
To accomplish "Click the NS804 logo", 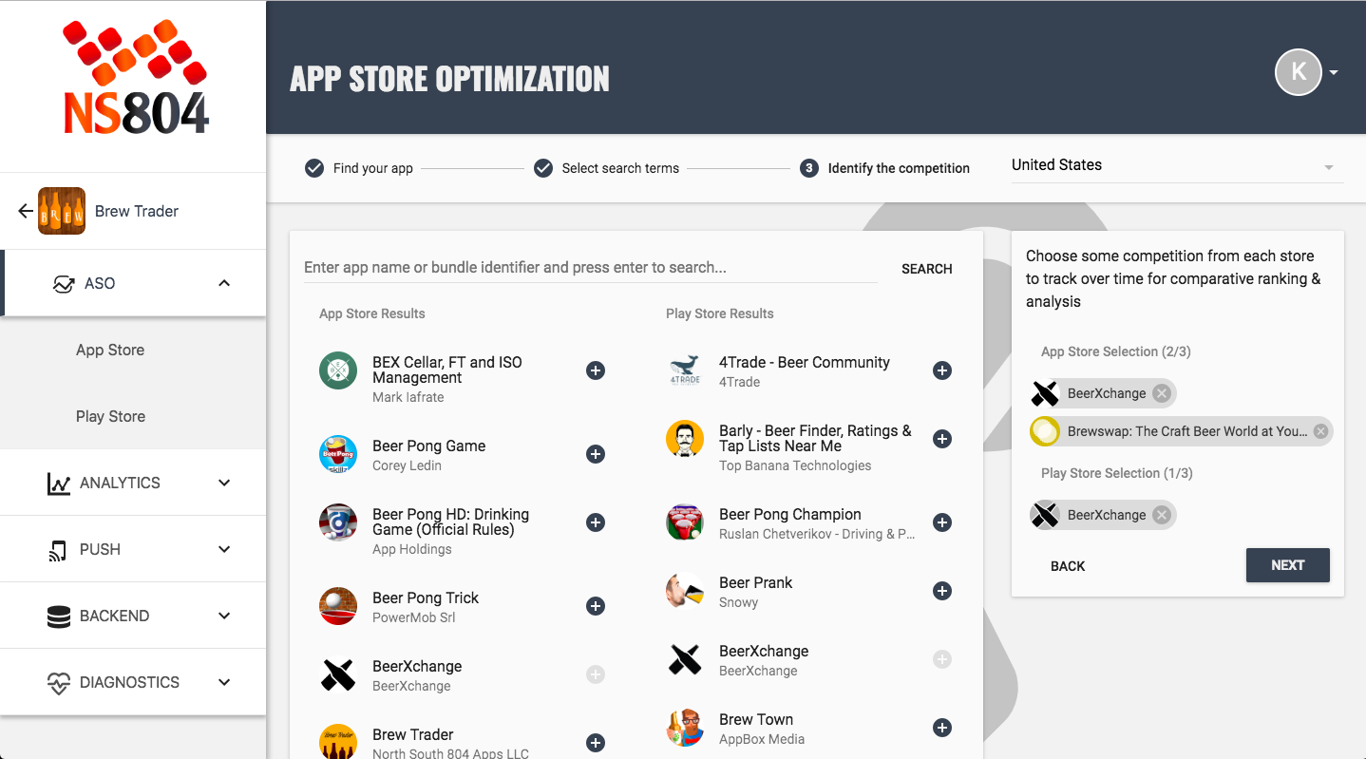I will coord(135,78).
